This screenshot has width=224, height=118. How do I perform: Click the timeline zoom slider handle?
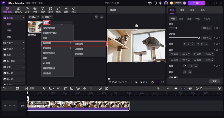(201, 88)
